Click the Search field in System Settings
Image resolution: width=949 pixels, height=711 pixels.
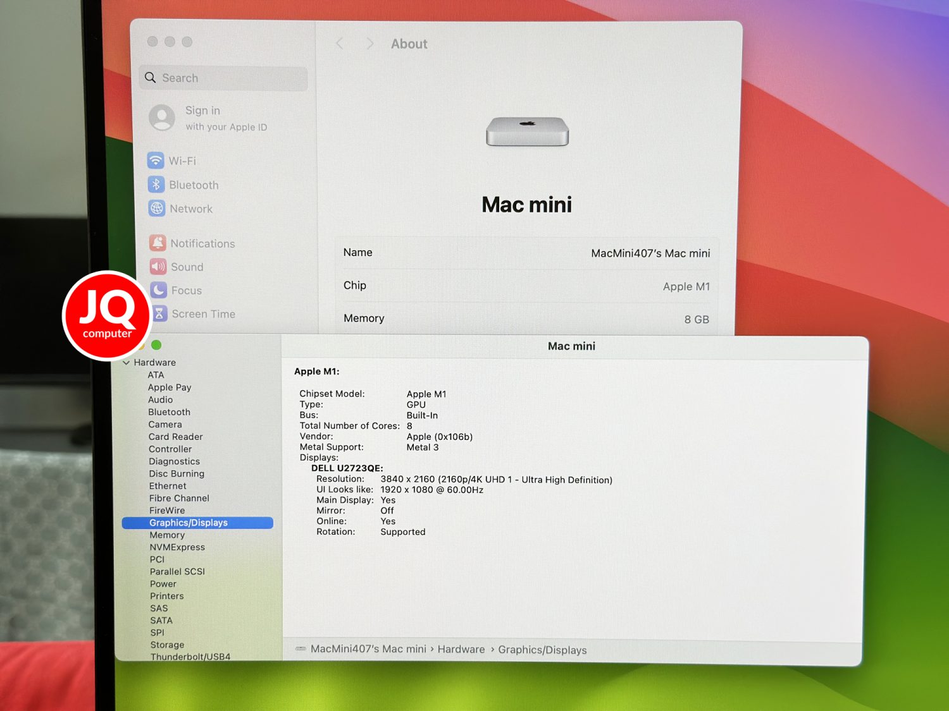coord(223,78)
